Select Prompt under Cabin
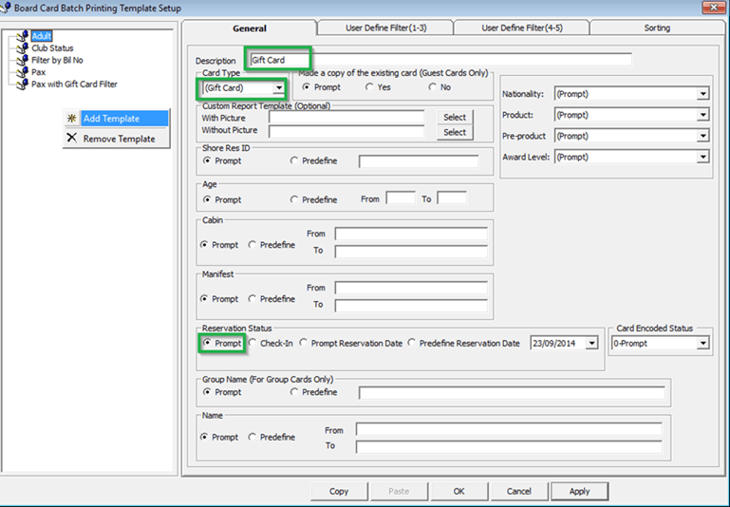 (204, 244)
